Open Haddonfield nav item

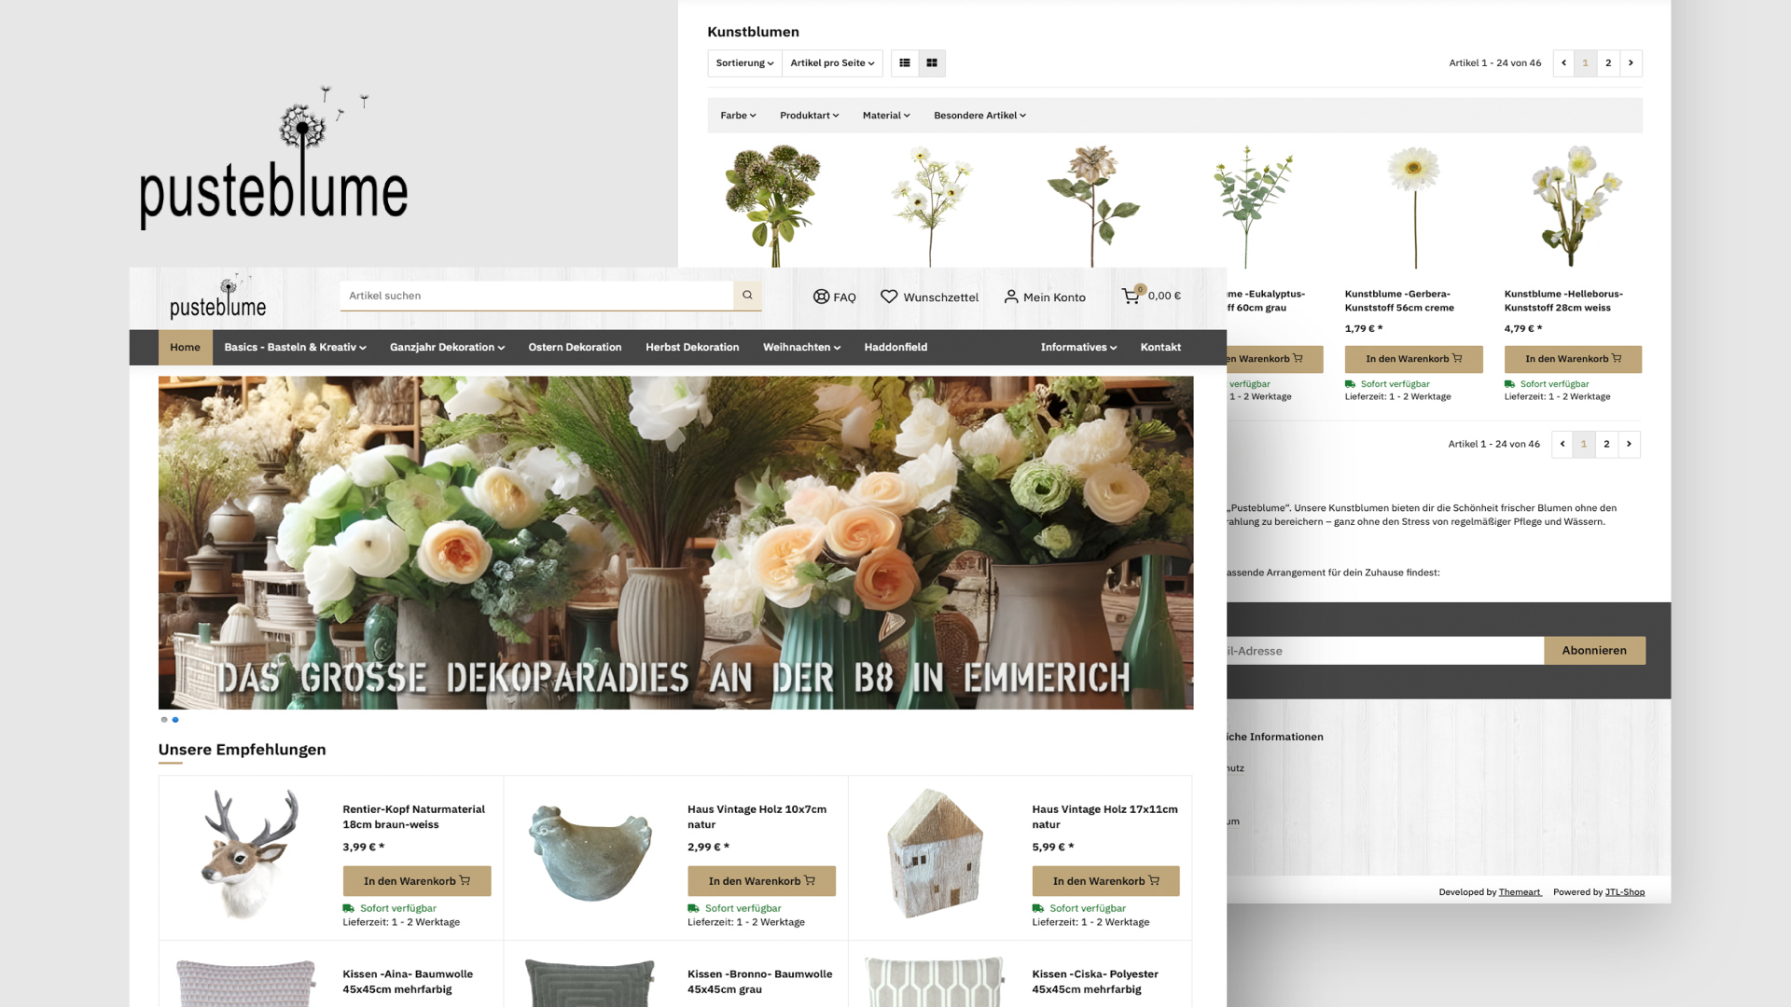point(895,347)
